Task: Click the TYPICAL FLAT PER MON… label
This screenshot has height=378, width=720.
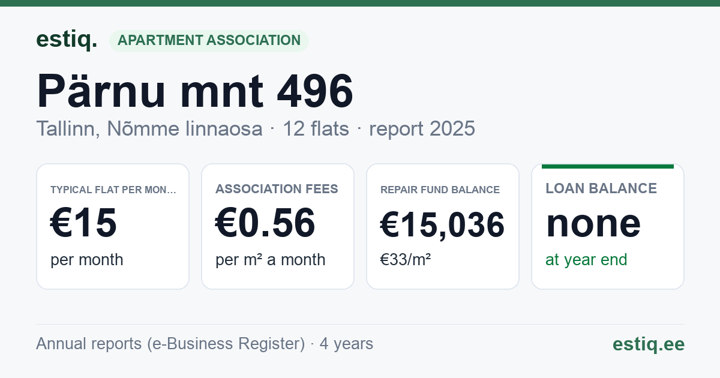Action: (x=113, y=190)
